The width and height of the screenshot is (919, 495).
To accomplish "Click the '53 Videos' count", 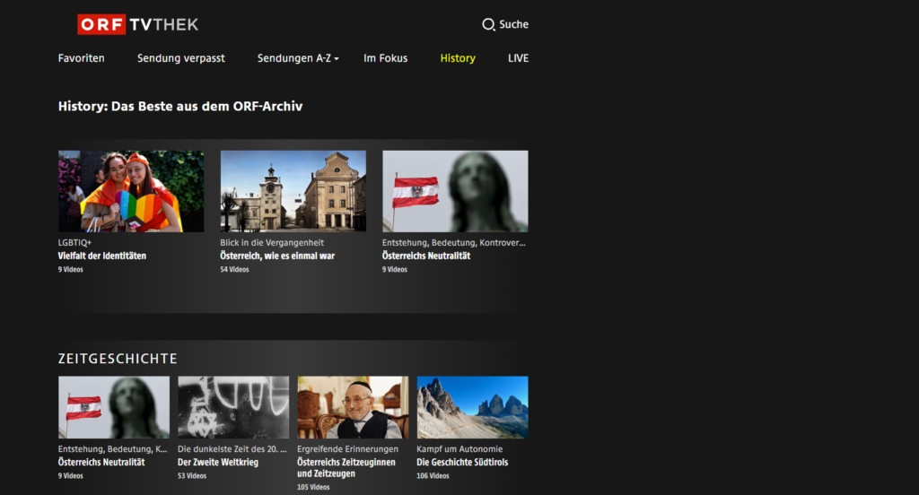I will pos(192,475).
